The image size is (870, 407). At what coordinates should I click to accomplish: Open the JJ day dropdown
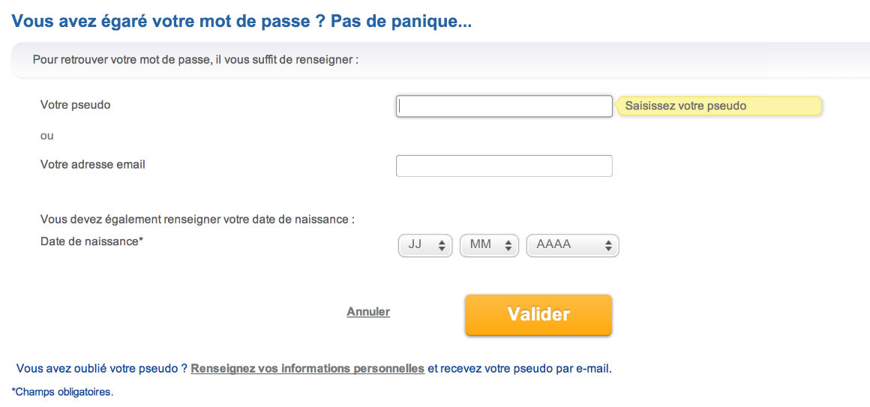click(x=424, y=245)
